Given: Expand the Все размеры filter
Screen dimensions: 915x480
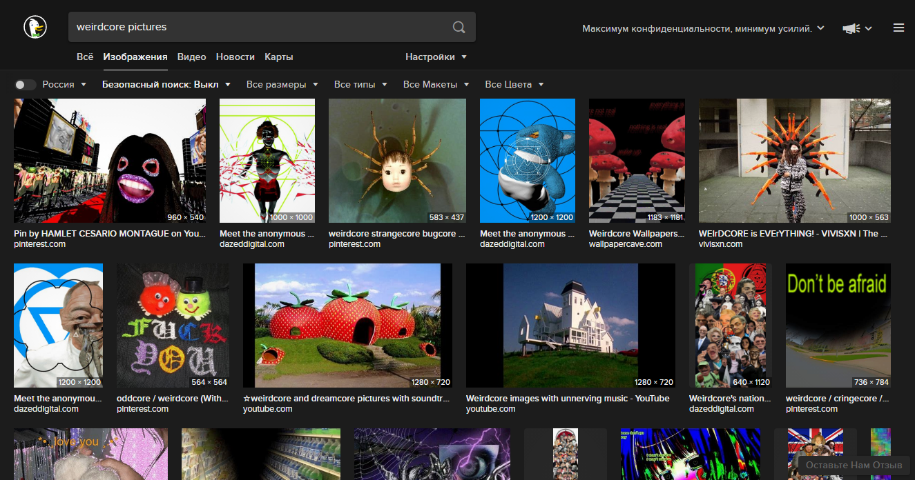Looking at the screenshot, I should [282, 84].
